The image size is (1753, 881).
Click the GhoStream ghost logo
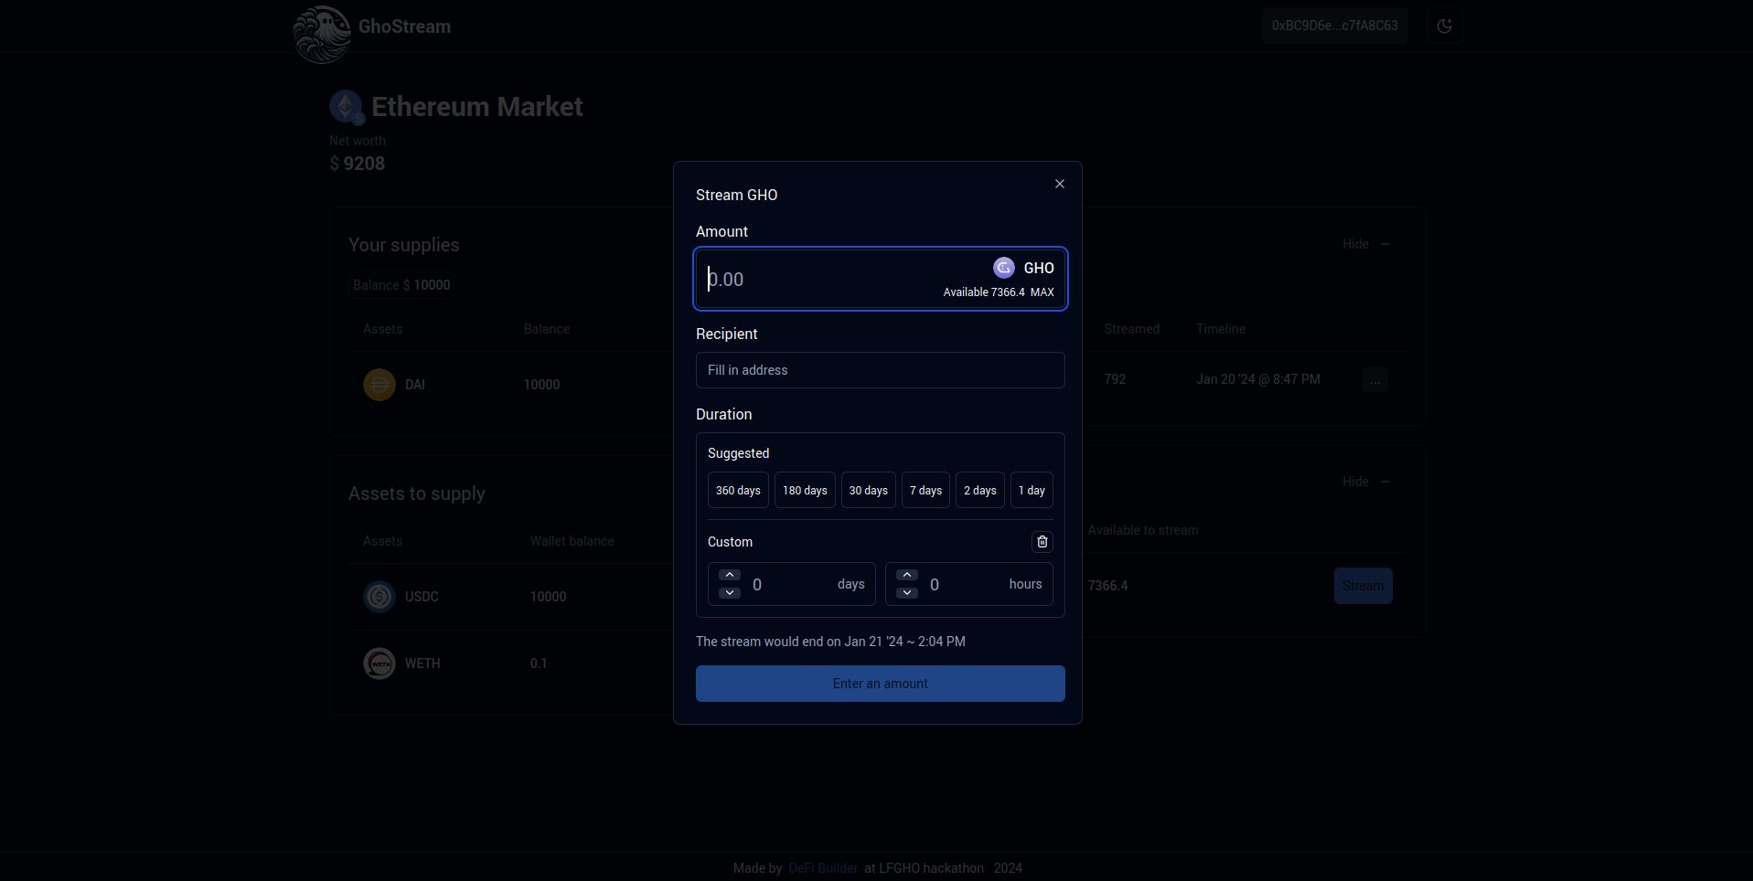coord(321,34)
